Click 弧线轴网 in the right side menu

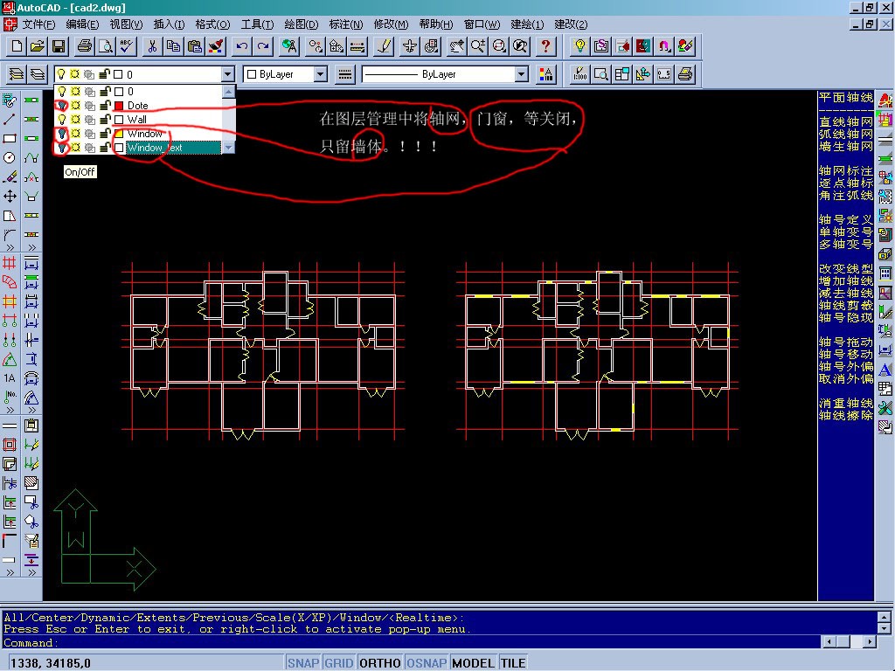tap(845, 134)
